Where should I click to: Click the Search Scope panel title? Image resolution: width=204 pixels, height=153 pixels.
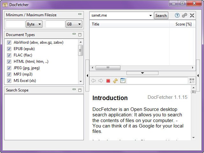pos(17,90)
